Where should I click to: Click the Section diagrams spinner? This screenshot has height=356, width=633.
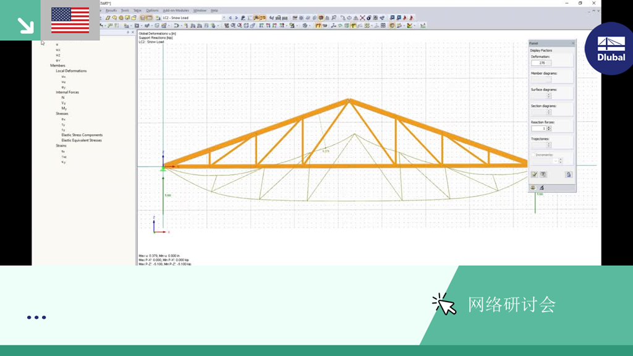tap(549, 112)
